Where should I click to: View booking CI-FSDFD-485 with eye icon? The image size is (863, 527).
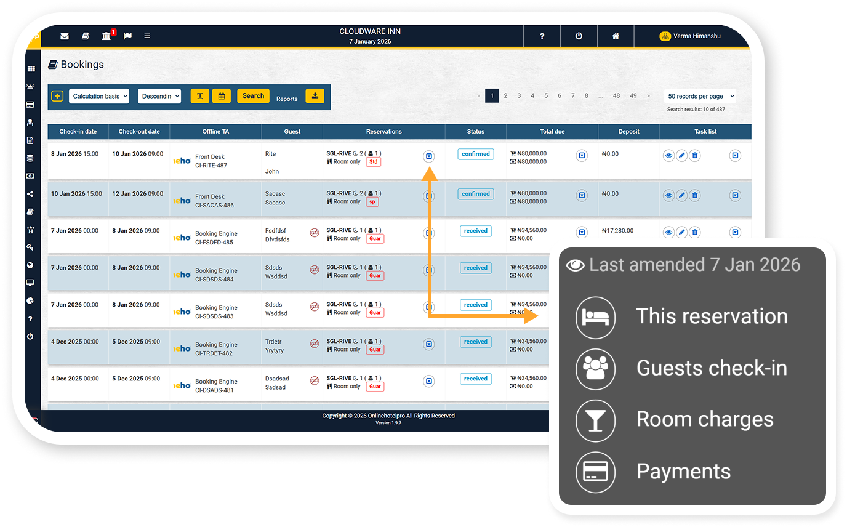[668, 233]
